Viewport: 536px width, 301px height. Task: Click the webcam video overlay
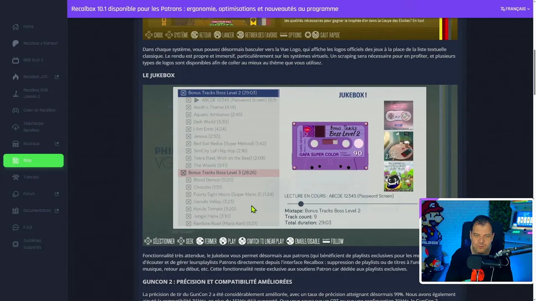(476, 241)
